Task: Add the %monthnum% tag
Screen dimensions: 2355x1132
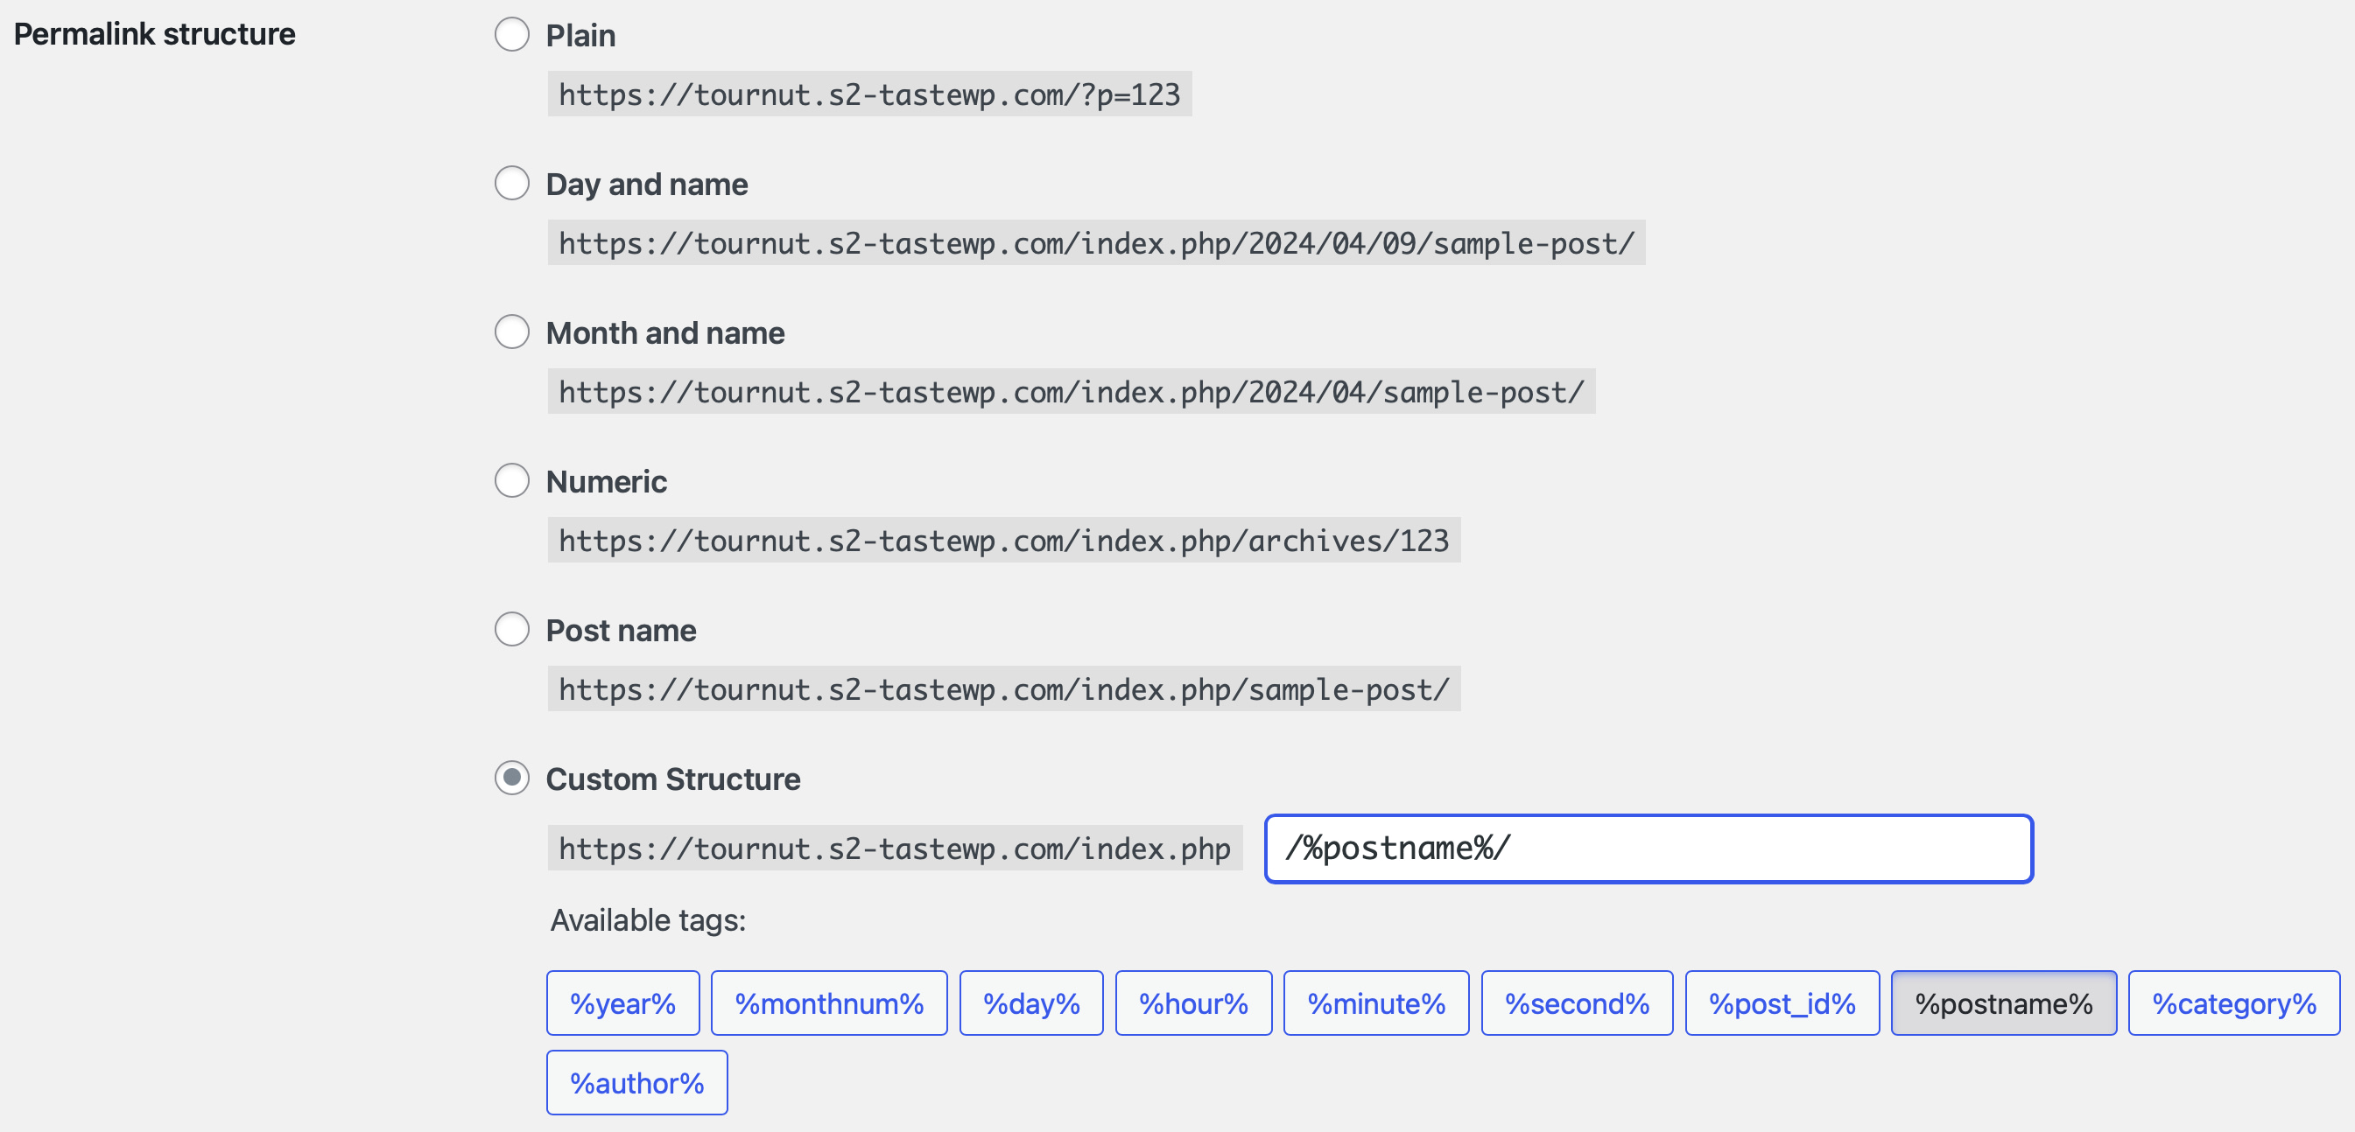Action: 828,1003
